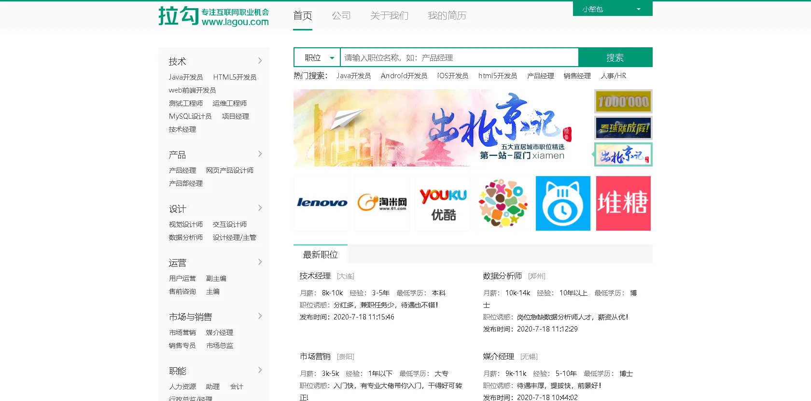This screenshot has width=811, height=401.
Task: Open the 公司 nav tab
Action: (x=341, y=15)
